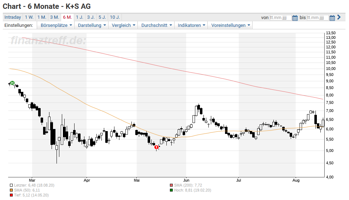The width and height of the screenshot is (349, 200).
Task: Open the calendar picker for the 'von' date
Action: [x=295, y=18]
